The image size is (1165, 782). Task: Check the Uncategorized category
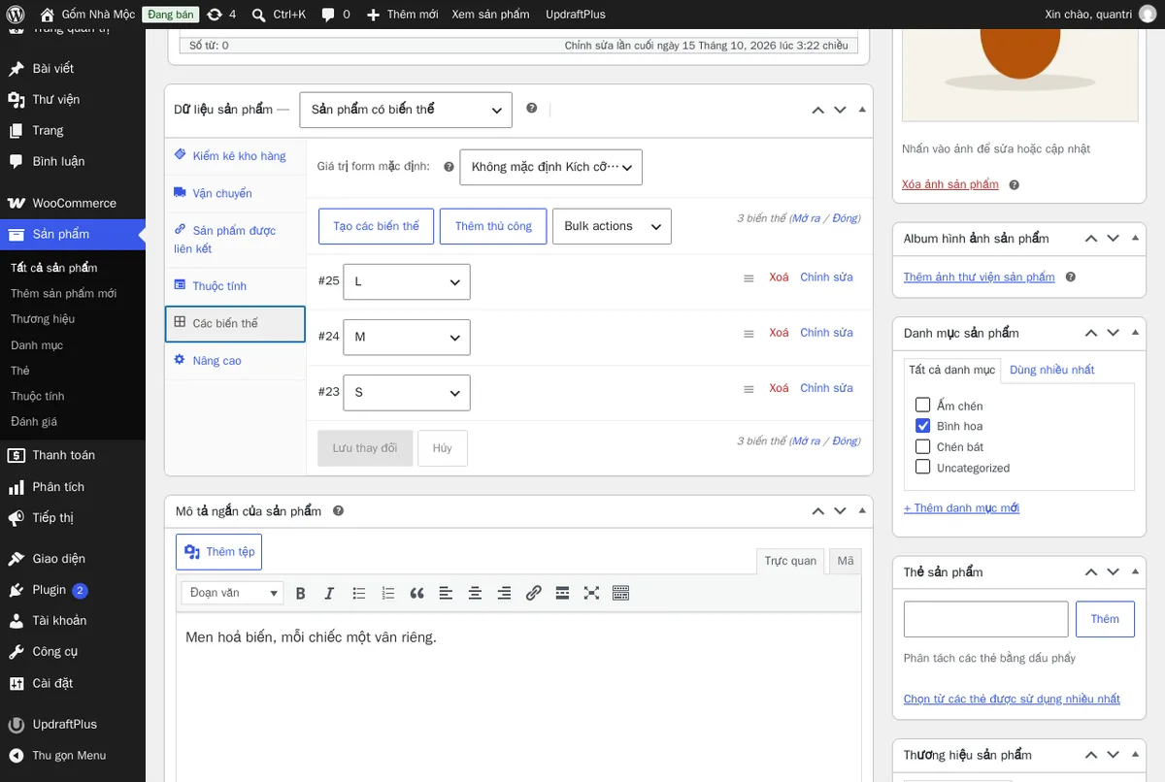tap(923, 467)
